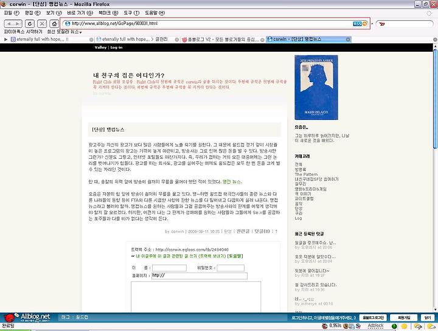Expand the 최신 모질라 뉴스 bookmark dropdown
Viewport: 438px width, 331px height.
pos(64,32)
